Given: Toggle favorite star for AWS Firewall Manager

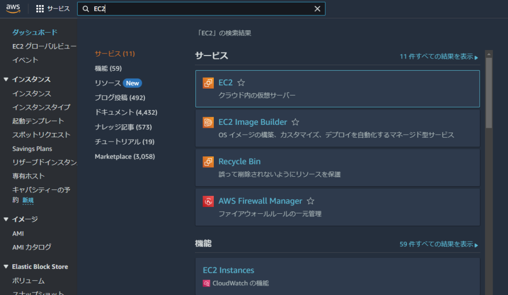Looking at the screenshot, I should point(311,201).
